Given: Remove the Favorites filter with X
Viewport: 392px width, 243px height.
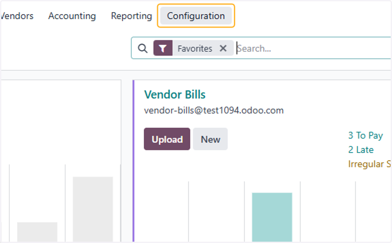Looking at the screenshot, I should click(x=223, y=49).
